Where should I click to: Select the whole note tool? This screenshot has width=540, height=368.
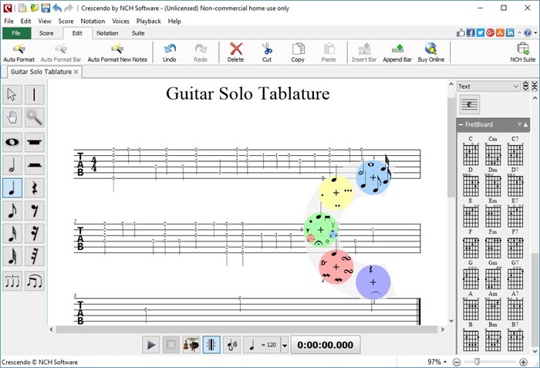(12, 142)
